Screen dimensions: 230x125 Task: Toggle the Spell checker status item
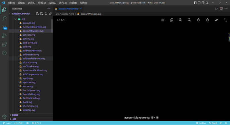click(x=213, y=123)
